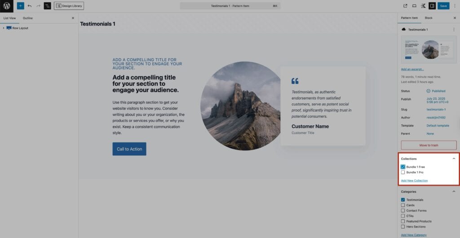Check the Bundle 1 Pro collection
Image resolution: width=460 pixels, height=238 pixels.
pos(403,172)
